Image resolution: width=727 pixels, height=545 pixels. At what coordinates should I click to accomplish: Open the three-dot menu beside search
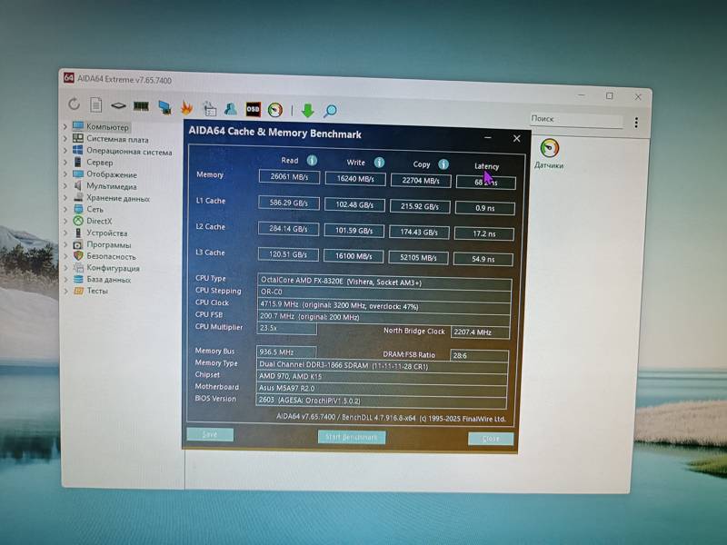[636, 123]
